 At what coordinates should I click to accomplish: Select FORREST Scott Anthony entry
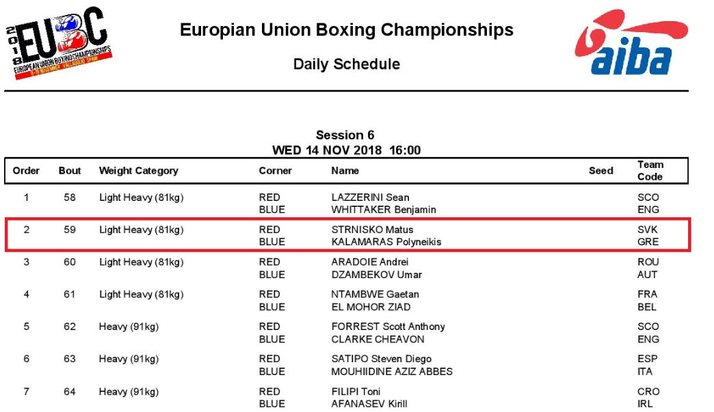pyautogui.click(x=388, y=327)
